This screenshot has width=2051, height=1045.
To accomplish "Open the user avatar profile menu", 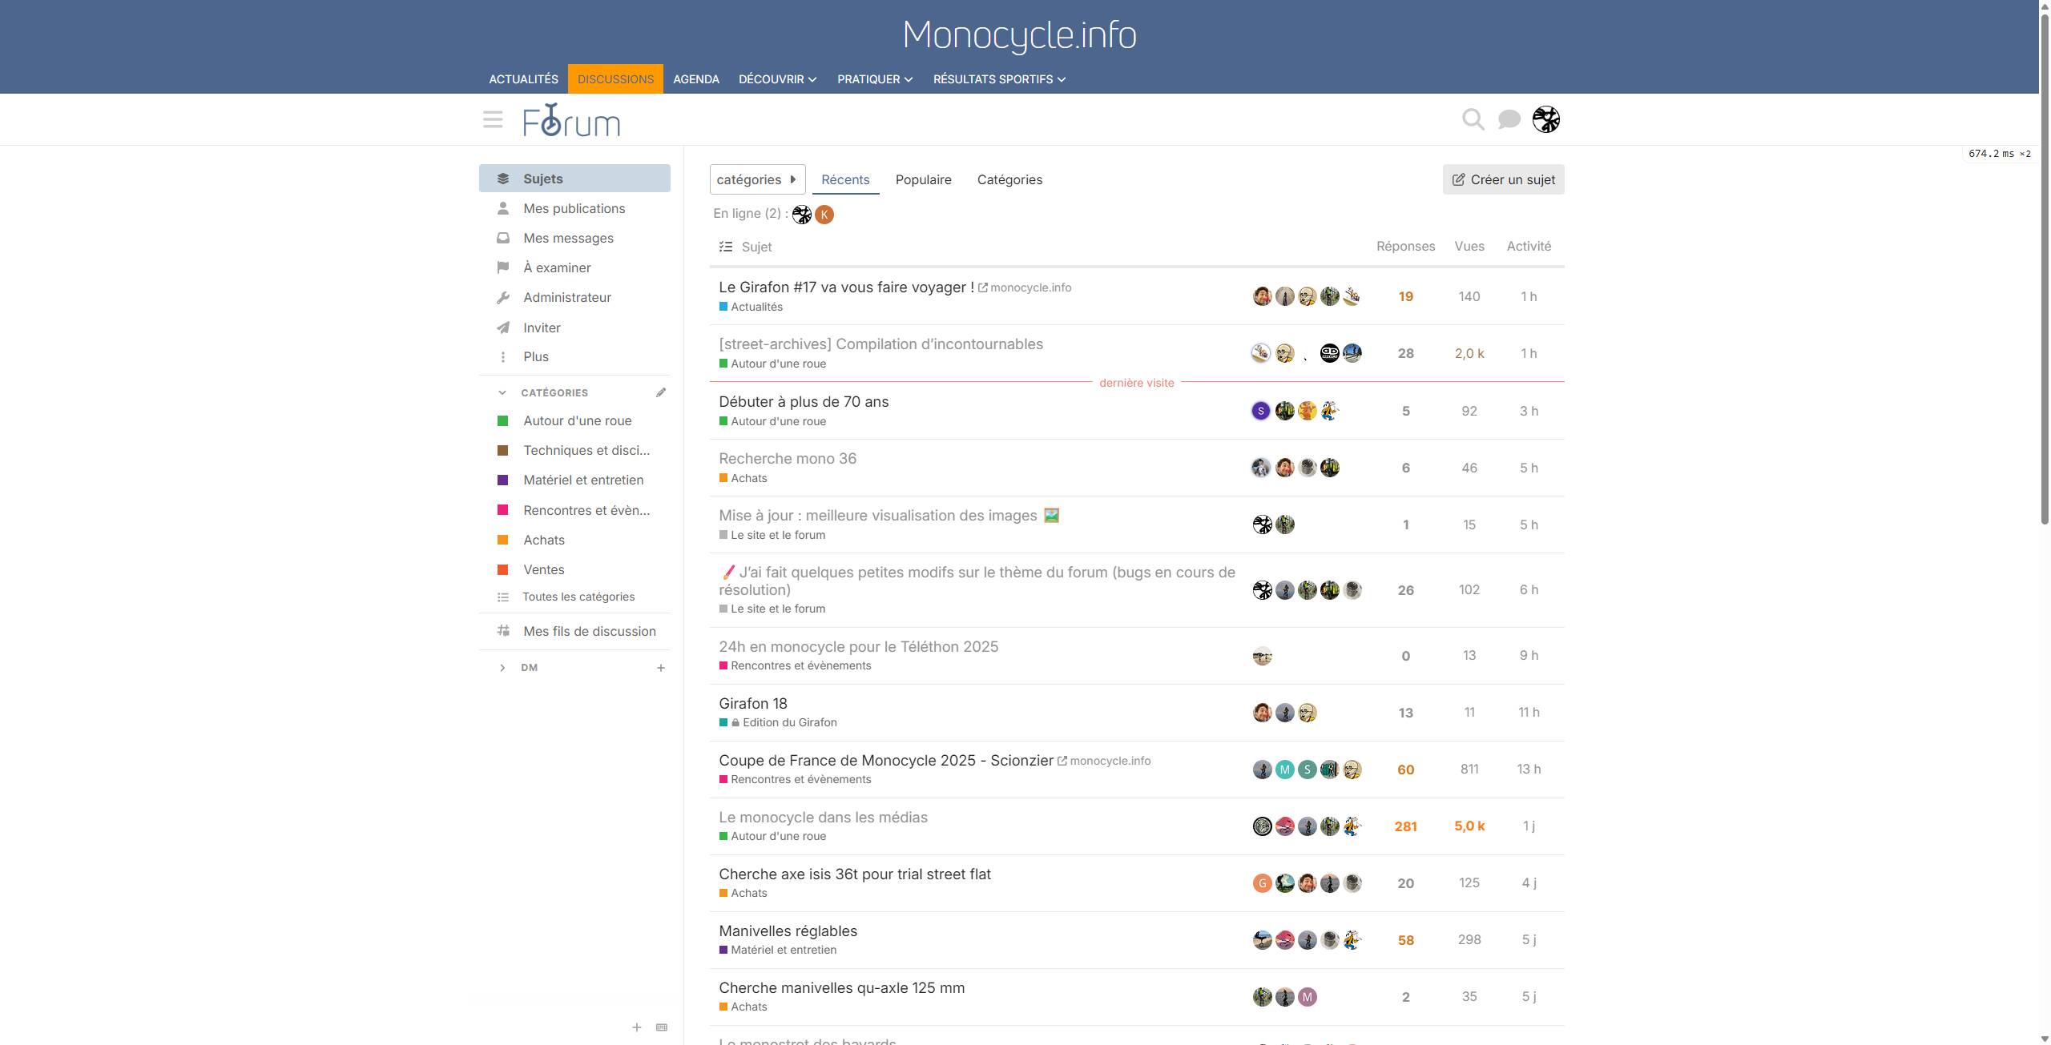I will click(1545, 120).
